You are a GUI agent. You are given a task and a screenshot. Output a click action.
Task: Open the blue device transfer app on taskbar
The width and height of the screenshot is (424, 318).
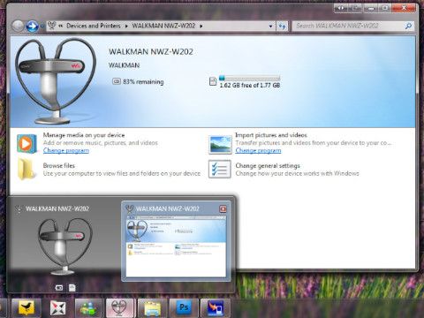pyautogui.click(x=216, y=308)
